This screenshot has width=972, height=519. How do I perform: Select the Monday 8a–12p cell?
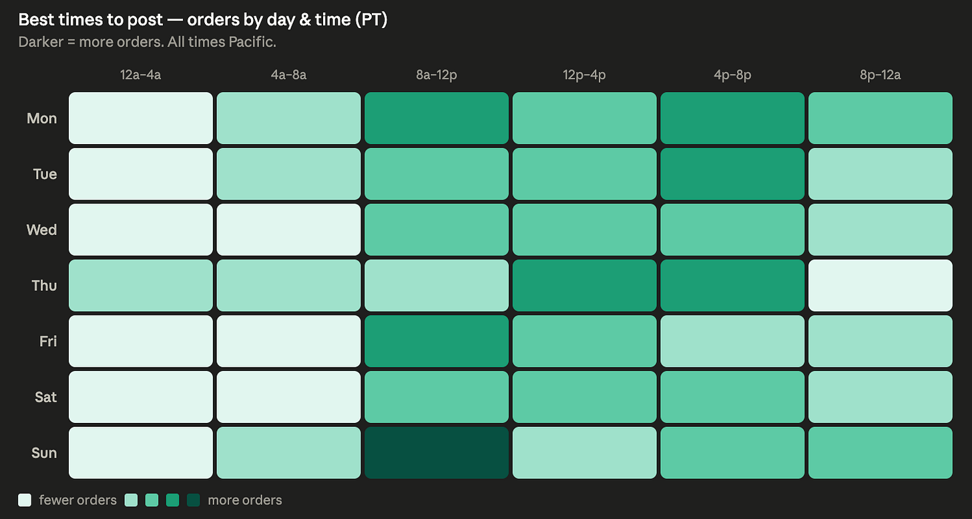click(x=437, y=118)
